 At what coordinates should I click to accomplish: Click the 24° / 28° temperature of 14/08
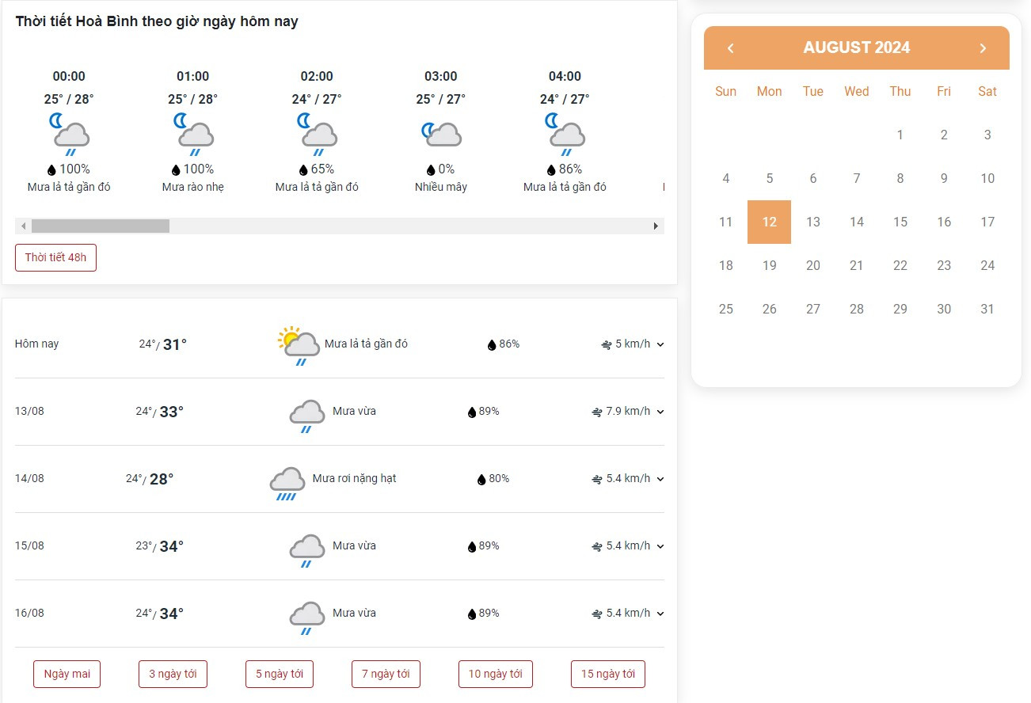tap(150, 479)
